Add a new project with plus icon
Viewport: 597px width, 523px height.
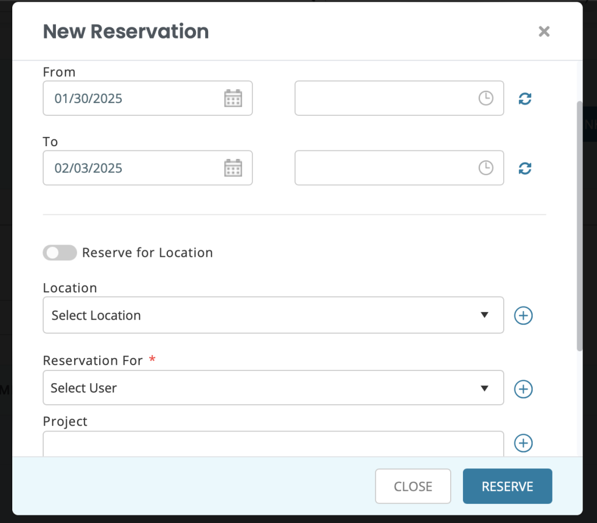(524, 443)
